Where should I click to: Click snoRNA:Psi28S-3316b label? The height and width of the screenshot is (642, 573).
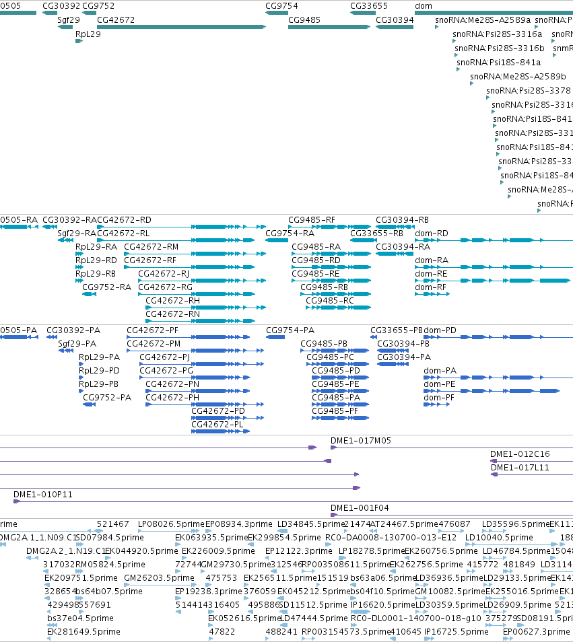pyautogui.click(x=500, y=48)
